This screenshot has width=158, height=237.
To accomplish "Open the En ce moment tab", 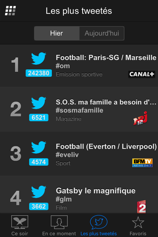I will [x=59, y=225].
